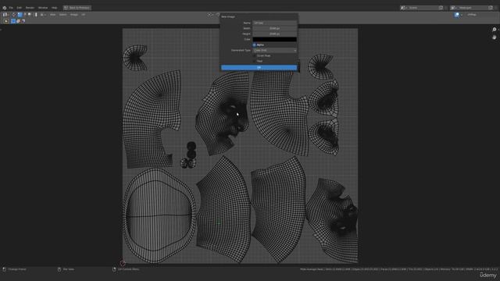
Task: Select face selection mode icon
Action: click(30, 15)
